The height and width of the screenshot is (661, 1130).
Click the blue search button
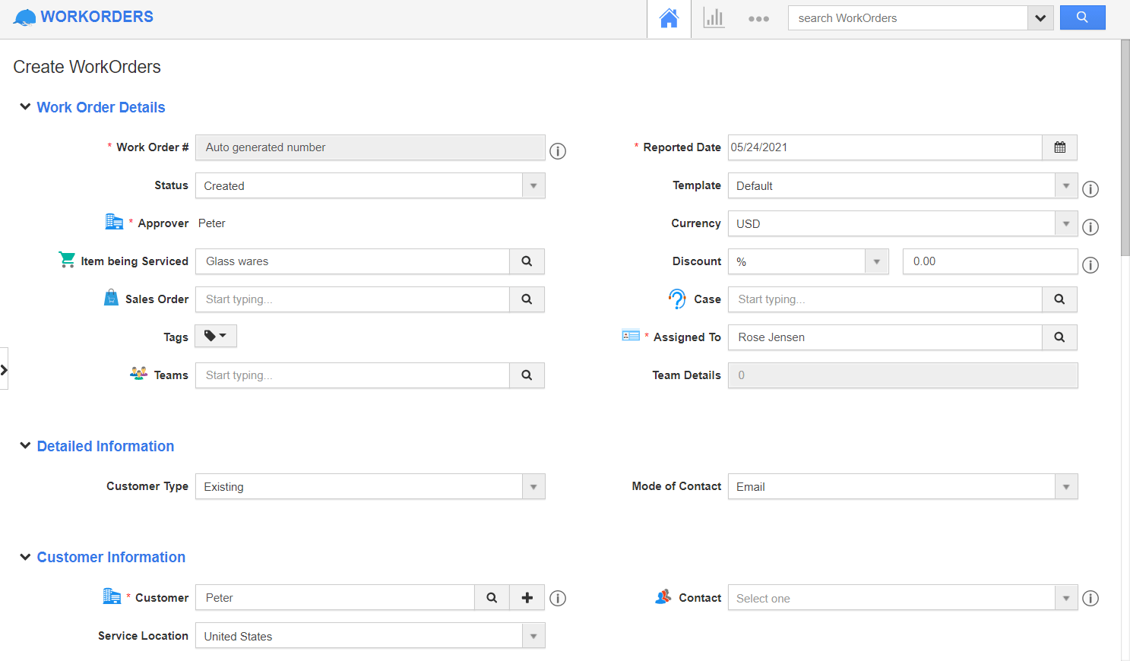[1082, 17]
